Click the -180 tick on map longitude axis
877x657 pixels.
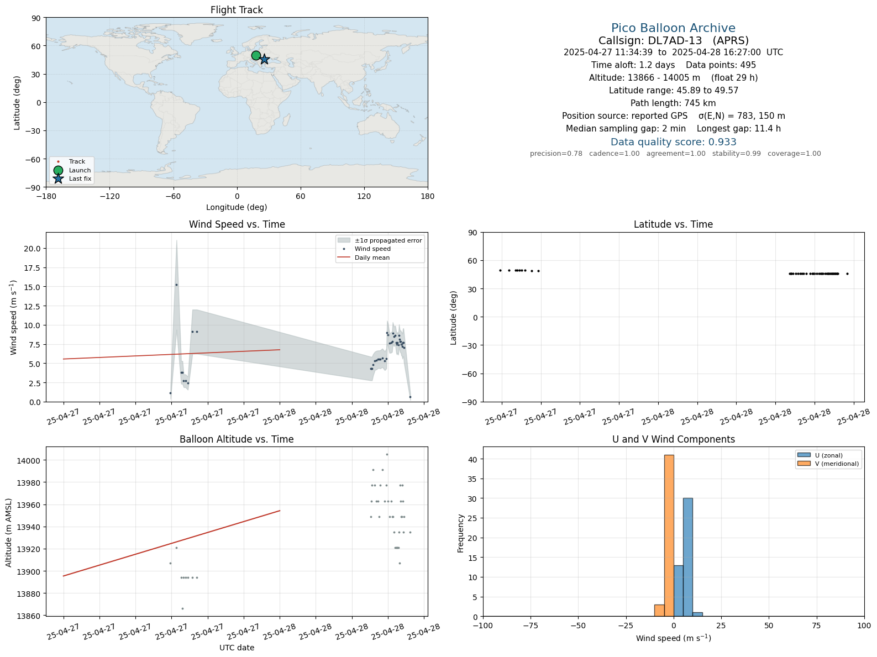[46, 196]
